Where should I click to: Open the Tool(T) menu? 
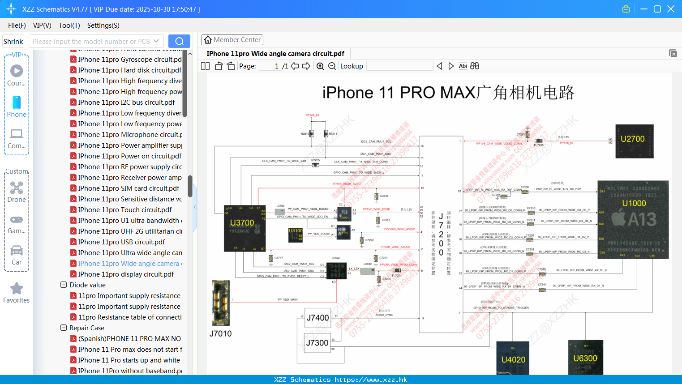coord(69,26)
